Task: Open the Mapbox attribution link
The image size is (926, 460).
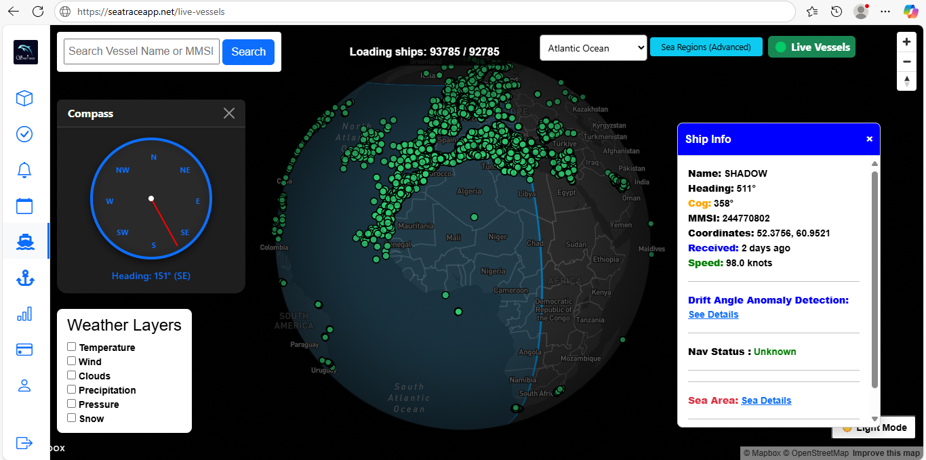Action: click(762, 453)
